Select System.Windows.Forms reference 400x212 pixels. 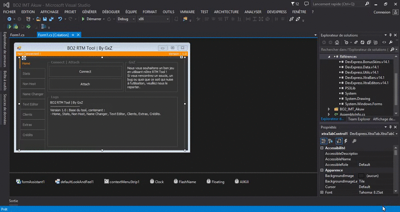pyautogui.click(x=363, y=104)
